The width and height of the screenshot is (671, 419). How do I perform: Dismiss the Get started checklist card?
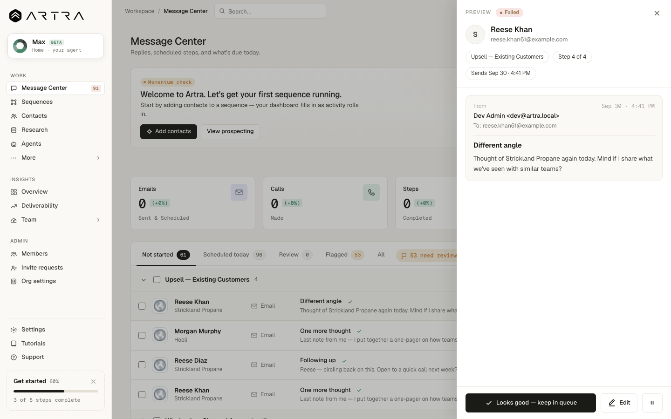tap(94, 381)
